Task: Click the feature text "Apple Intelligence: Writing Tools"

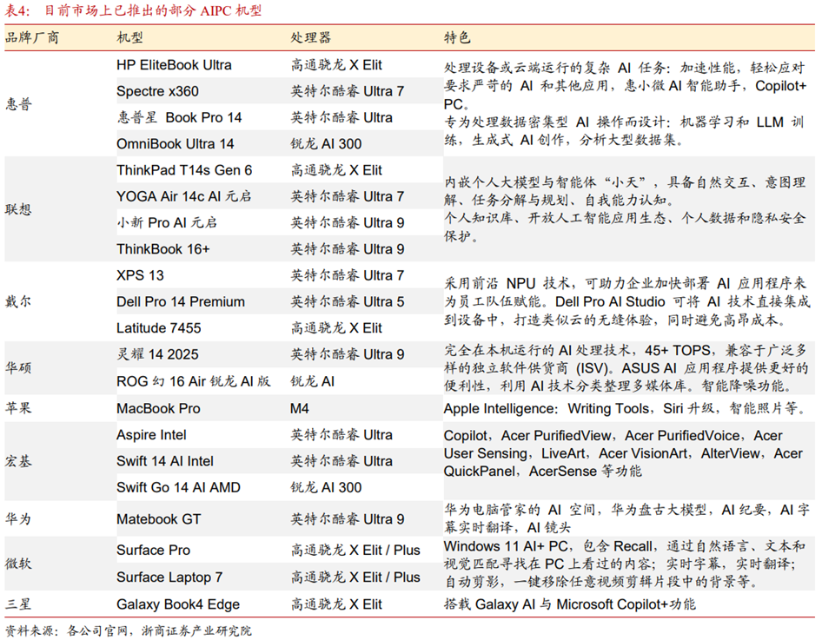Action: click(626, 408)
